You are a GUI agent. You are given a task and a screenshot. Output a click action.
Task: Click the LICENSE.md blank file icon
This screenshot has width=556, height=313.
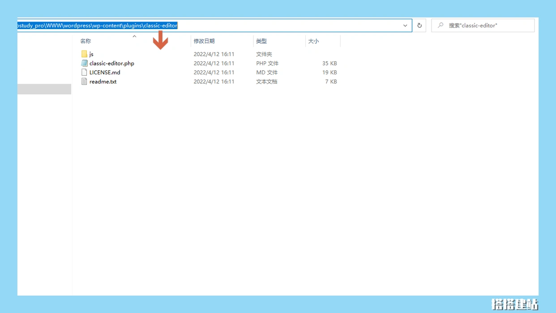[84, 73]
